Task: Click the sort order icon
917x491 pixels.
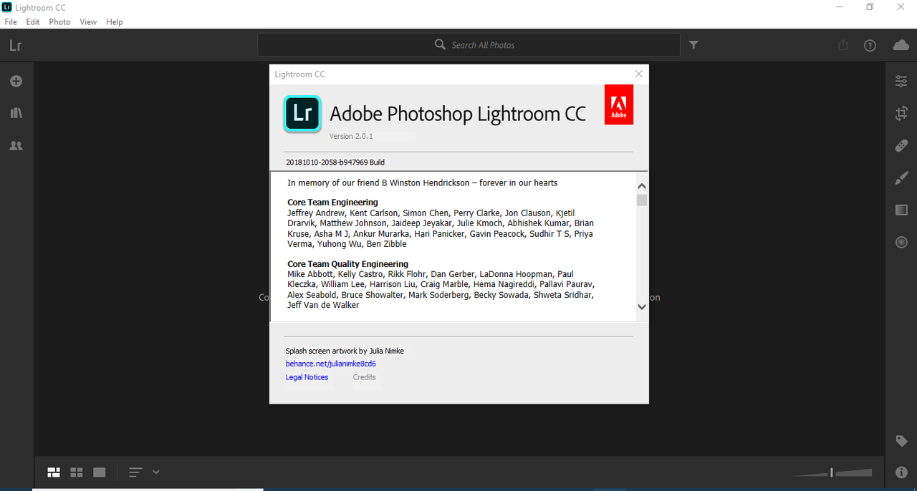Action: coord(135,472)
